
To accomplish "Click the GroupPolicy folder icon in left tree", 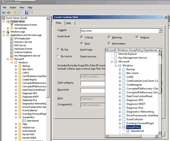I will tap(20, 117).
